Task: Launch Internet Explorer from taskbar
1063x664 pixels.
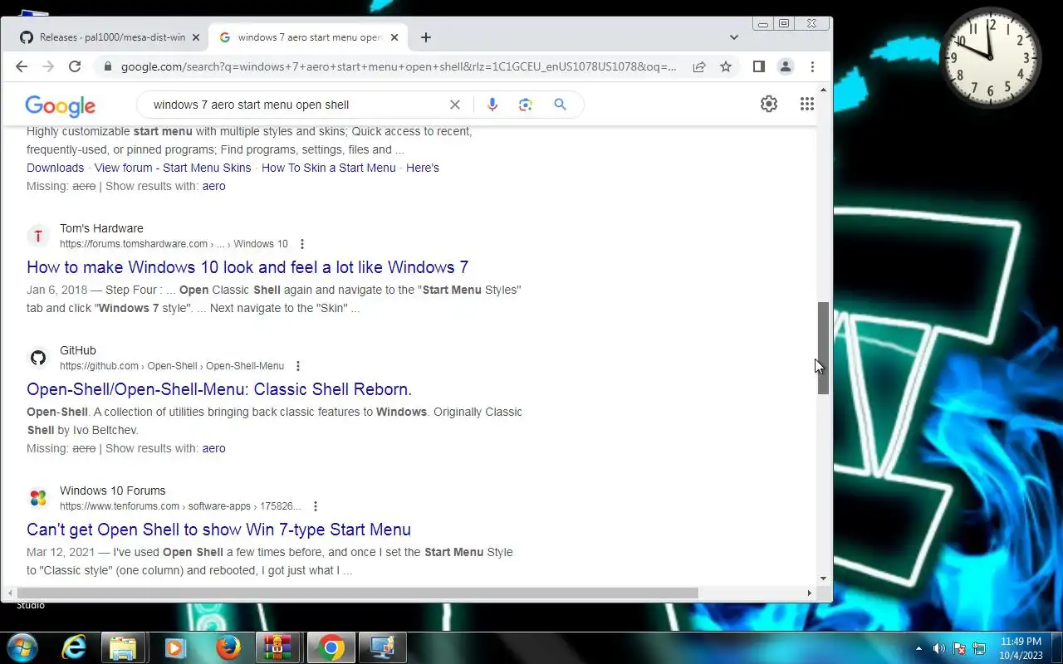Action: click(74, 647)
